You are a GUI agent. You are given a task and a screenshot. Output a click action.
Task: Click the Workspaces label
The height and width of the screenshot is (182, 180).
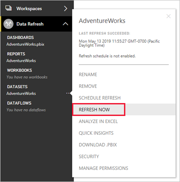[x=29, y=8]
